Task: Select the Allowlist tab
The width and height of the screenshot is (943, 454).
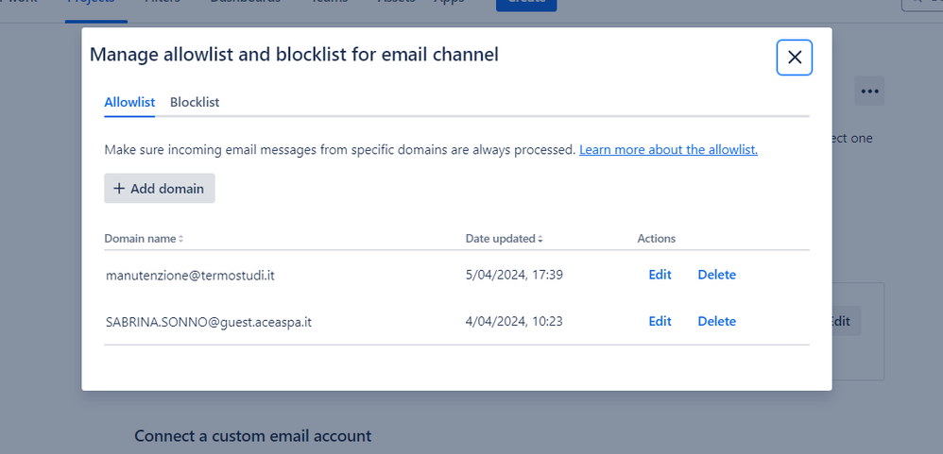Action: [129, 102]
